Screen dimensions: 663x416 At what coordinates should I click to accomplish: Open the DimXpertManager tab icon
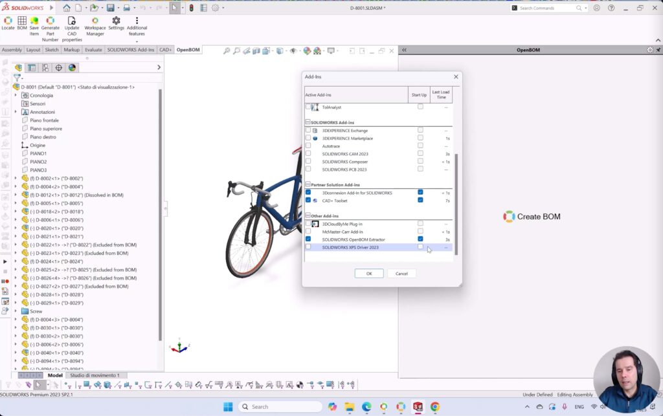(59, 67)
